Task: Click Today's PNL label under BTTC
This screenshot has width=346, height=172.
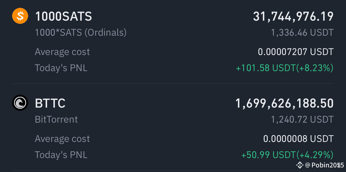Action: [61, 155]
